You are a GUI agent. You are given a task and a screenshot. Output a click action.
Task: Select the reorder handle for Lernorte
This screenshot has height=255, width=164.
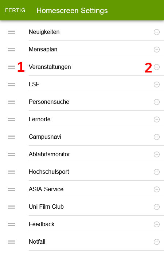[11, 119]
